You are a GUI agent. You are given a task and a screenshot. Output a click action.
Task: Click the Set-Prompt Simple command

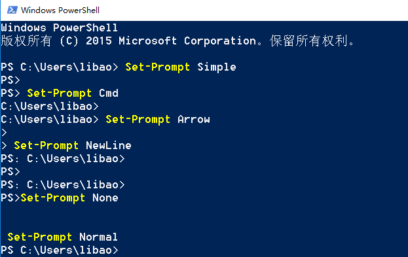pos(181,67)
